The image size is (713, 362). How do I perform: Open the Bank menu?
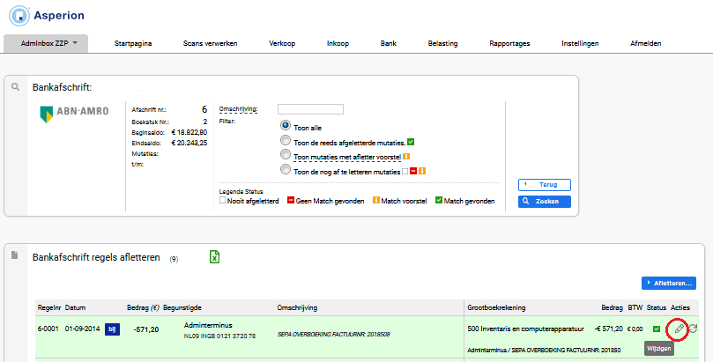click(389, 44)
